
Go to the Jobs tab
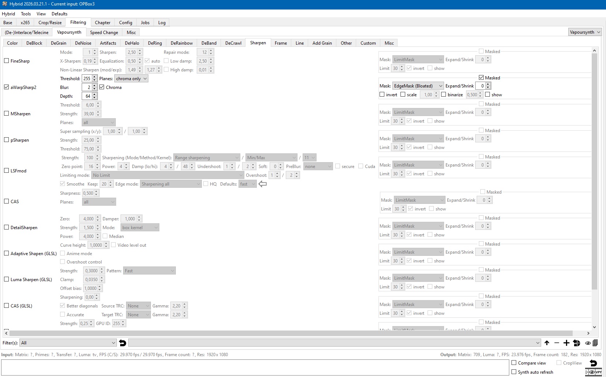click(x=145, y=23)
